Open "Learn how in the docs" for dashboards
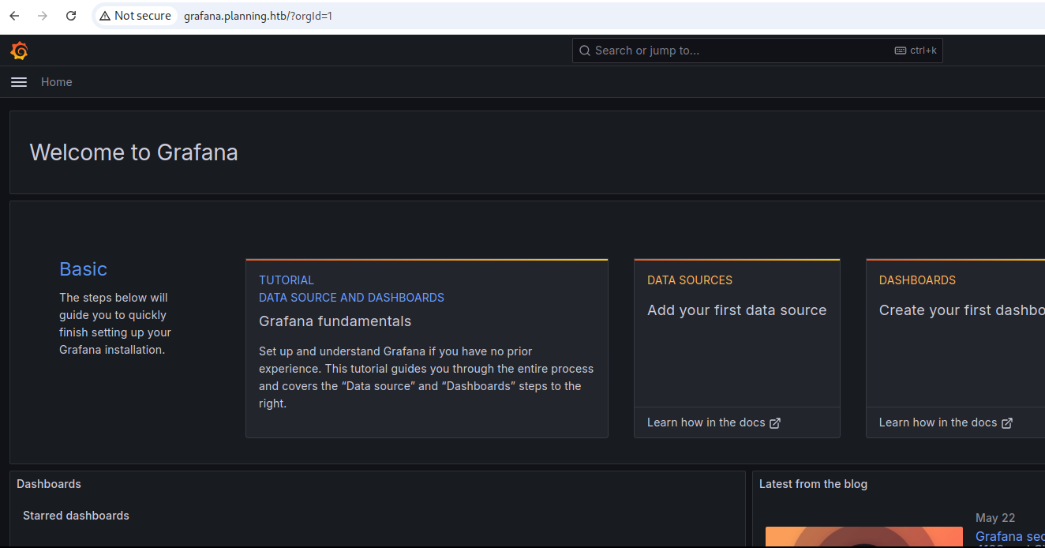This screenshot has width=1045, height=548. point(938,422)
